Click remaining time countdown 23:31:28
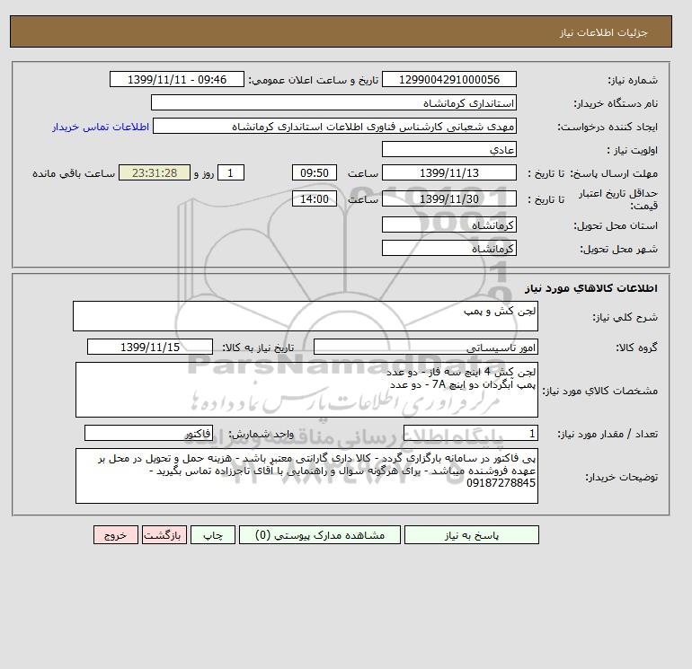The width and height of the screenshot is (692, 669). [155, 173]
